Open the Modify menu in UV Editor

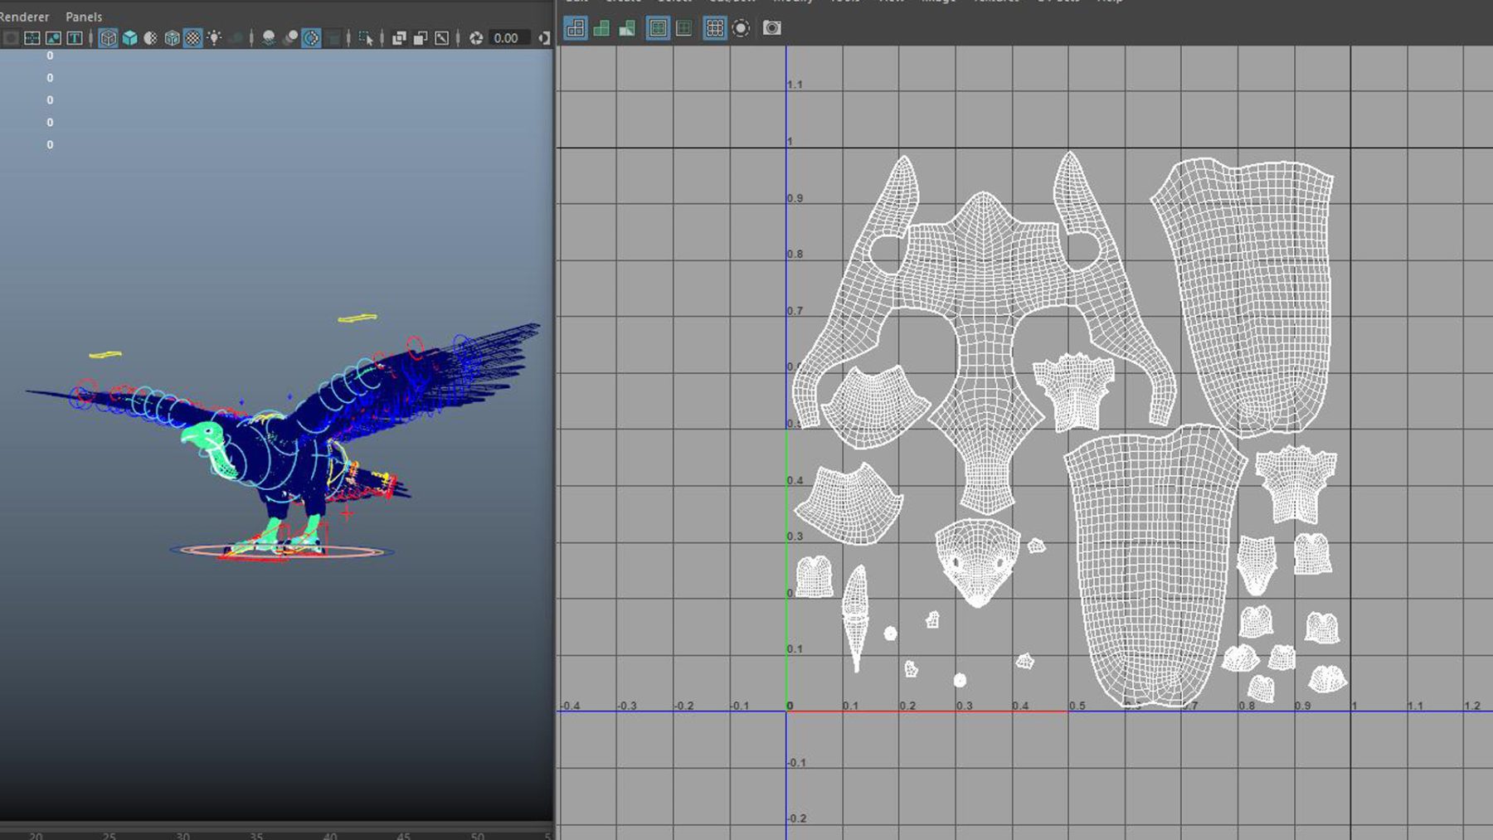[792, 2]
